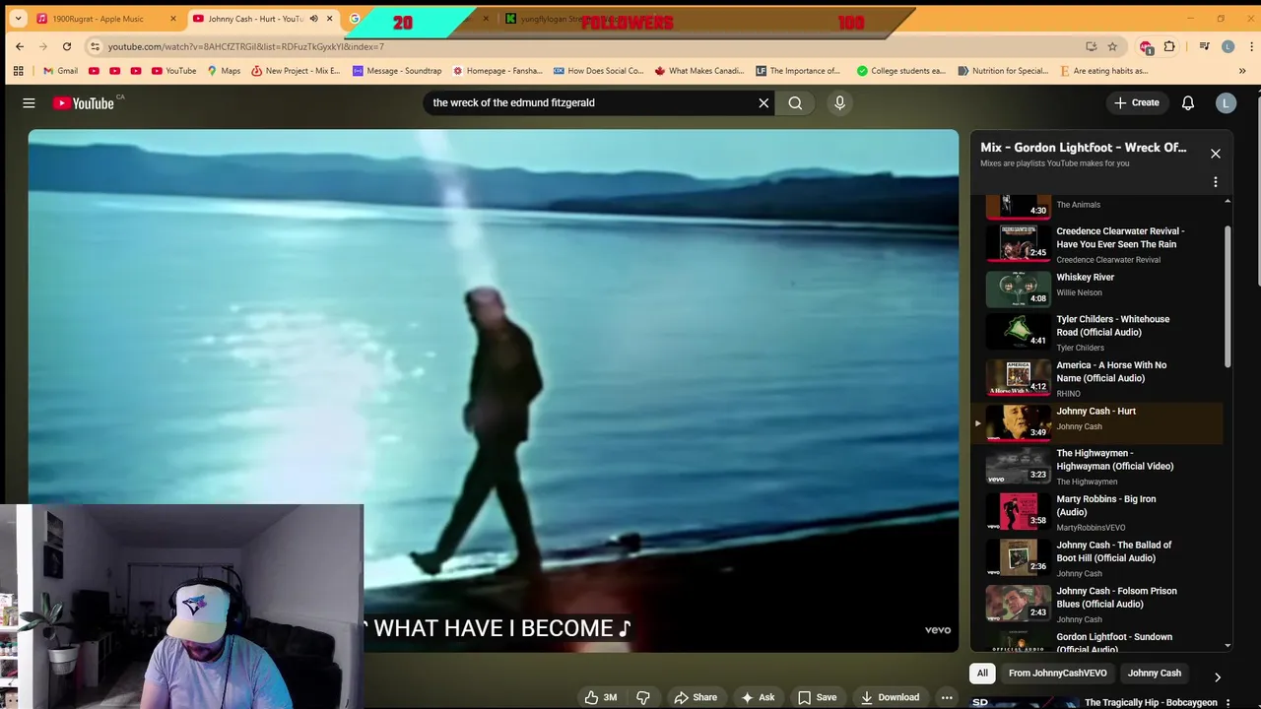Image resolution: width=1261 pixels, height=709 pixels.
Task: Open the Maps bookmark
Action: click(x=223, y=71)
